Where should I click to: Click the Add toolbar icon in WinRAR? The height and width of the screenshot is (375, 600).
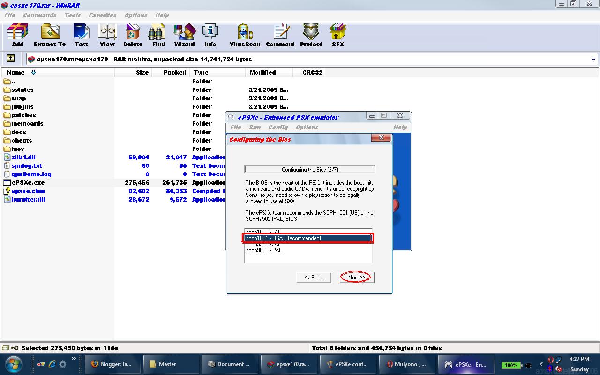(18, 36)
